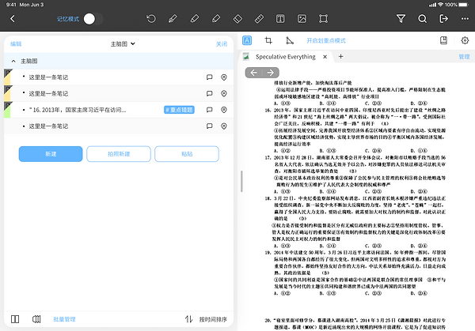Viewport: 475px width, 331px height.
Task: Click the green color tag of third note
Action: [7, 110]
